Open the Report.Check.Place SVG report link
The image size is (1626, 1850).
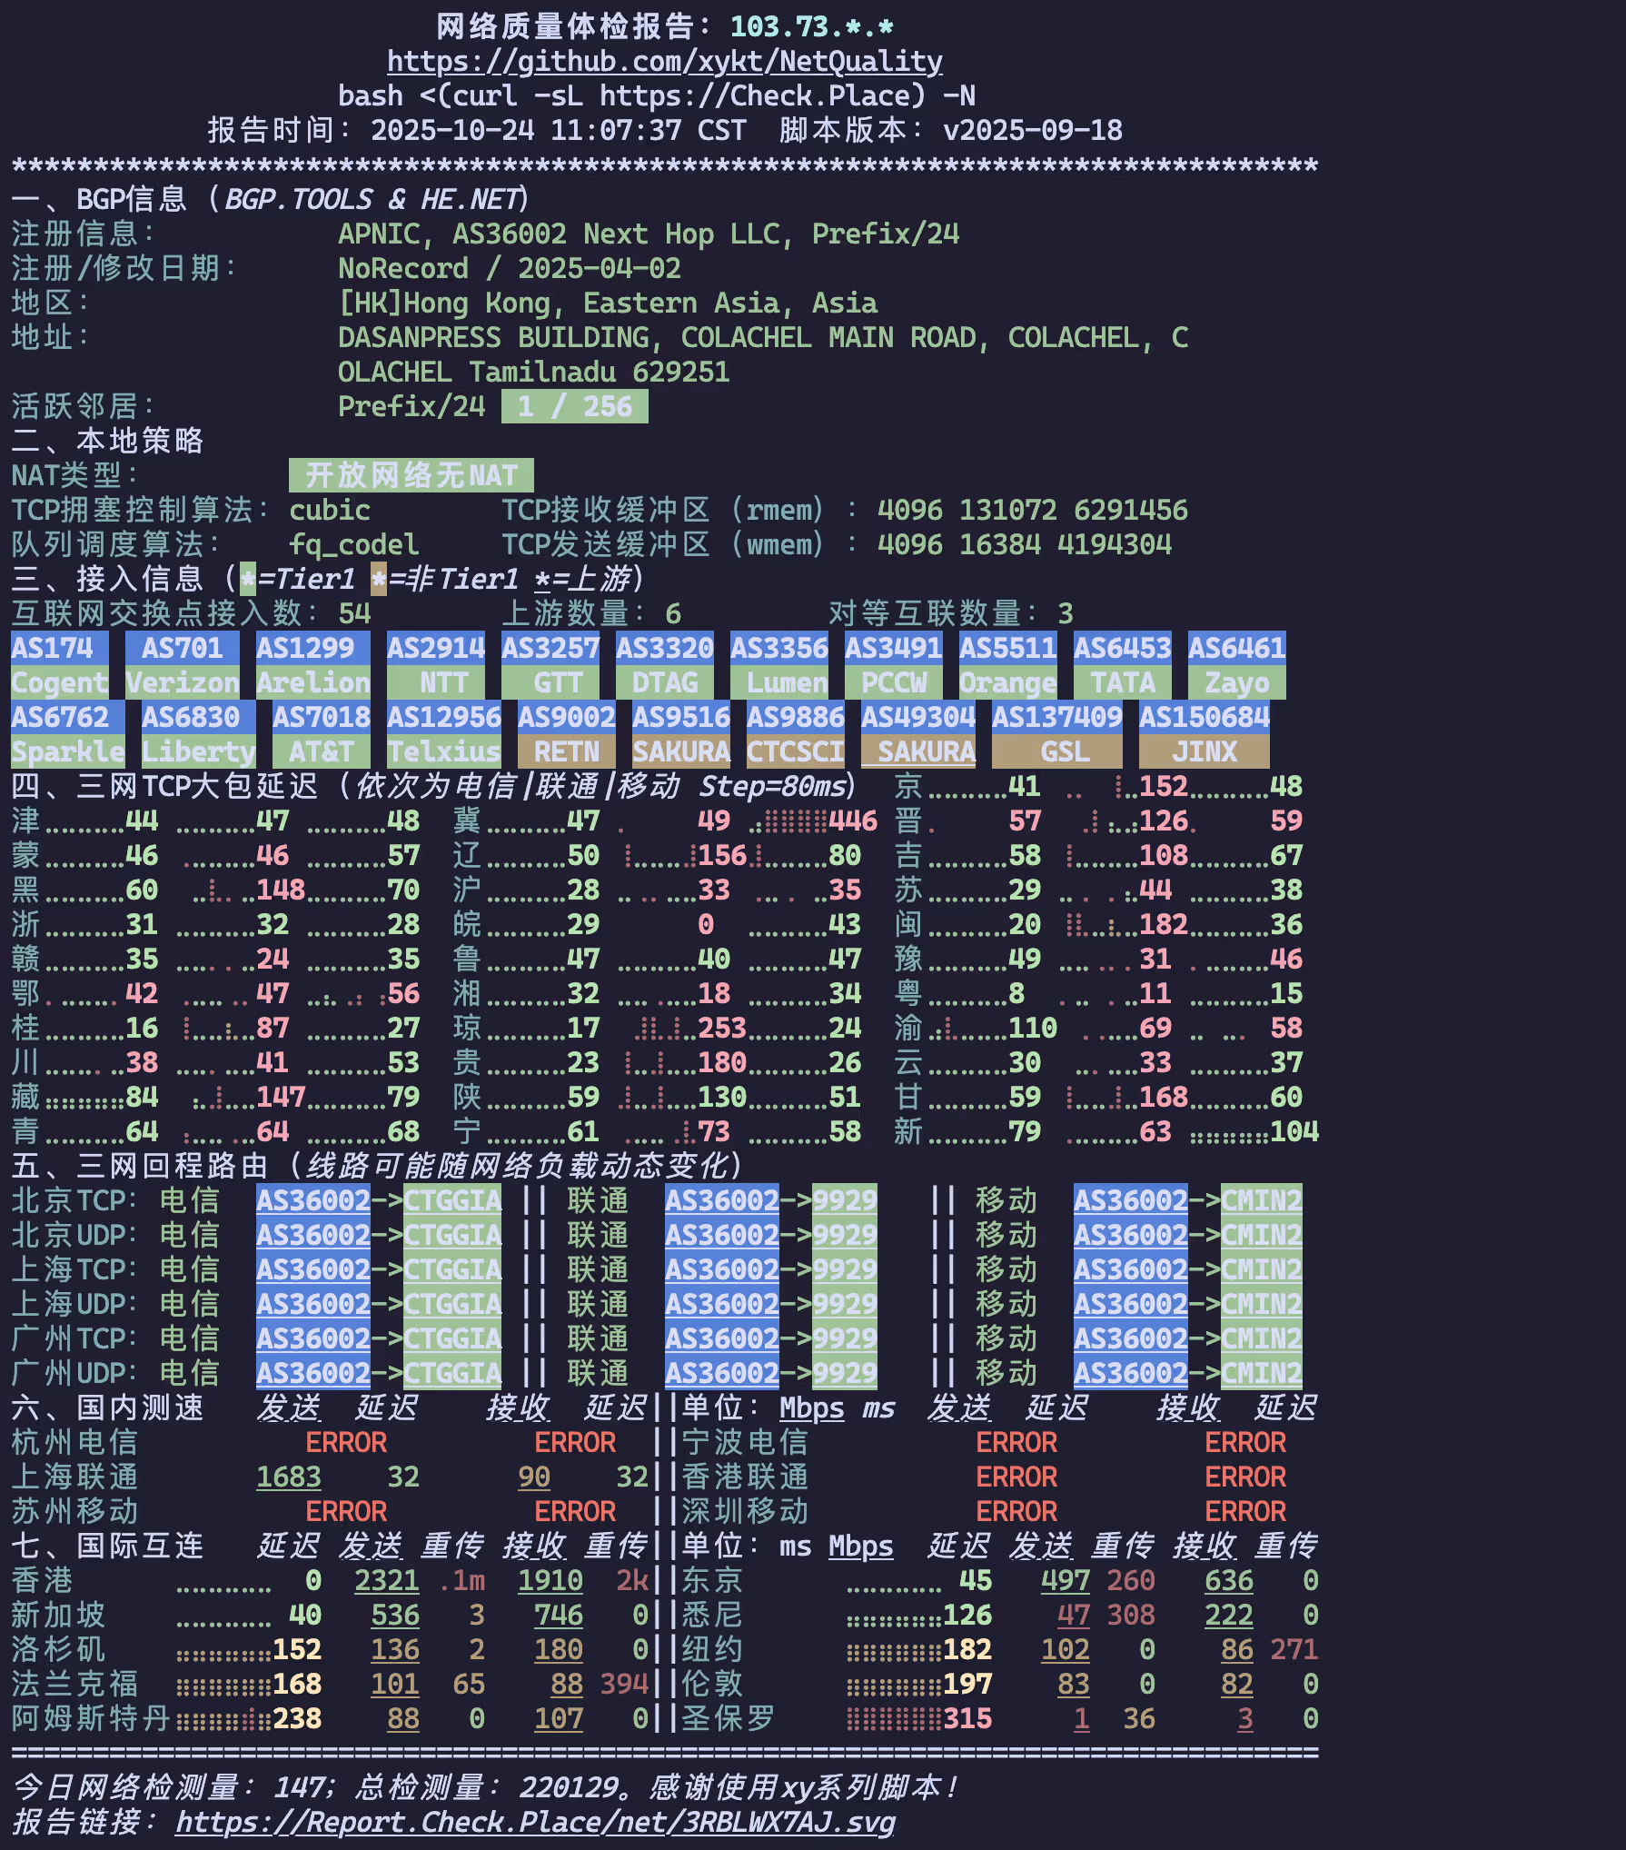tap(535, 1822)
